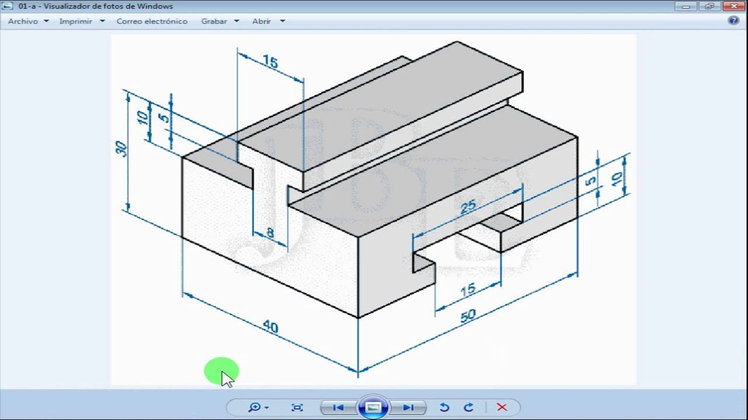Minimize the photo viewer window
The width and height of the screenshot is (748, 420).
click(x=686, y=6)
